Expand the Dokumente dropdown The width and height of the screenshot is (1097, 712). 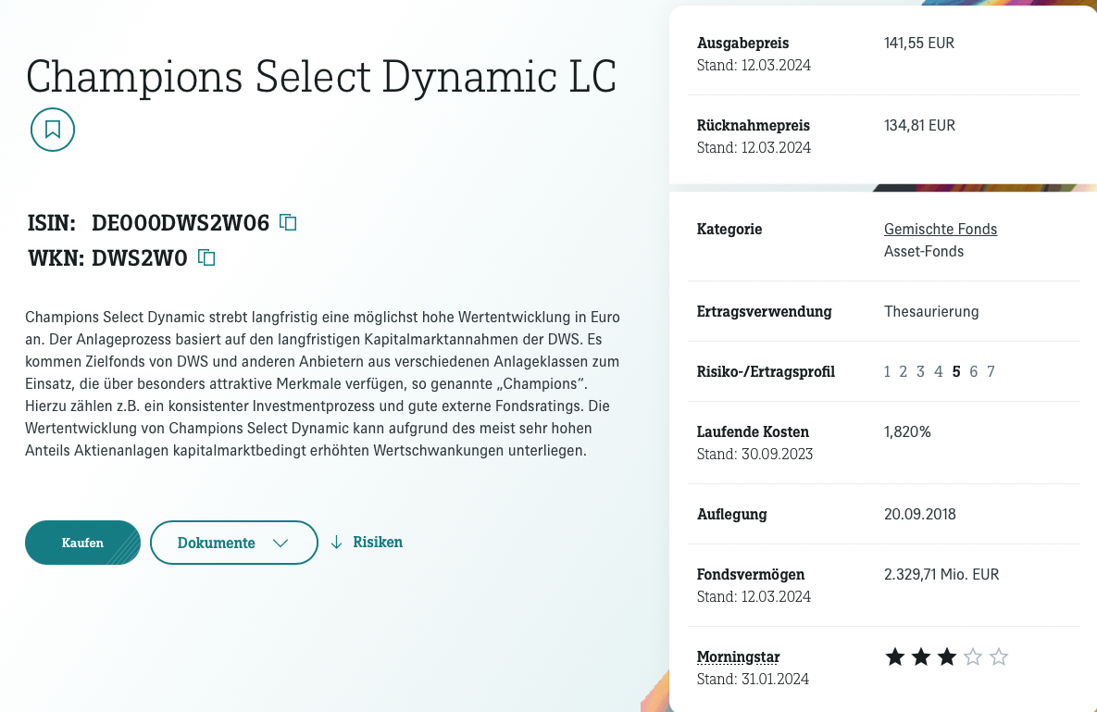click(233, 543)
